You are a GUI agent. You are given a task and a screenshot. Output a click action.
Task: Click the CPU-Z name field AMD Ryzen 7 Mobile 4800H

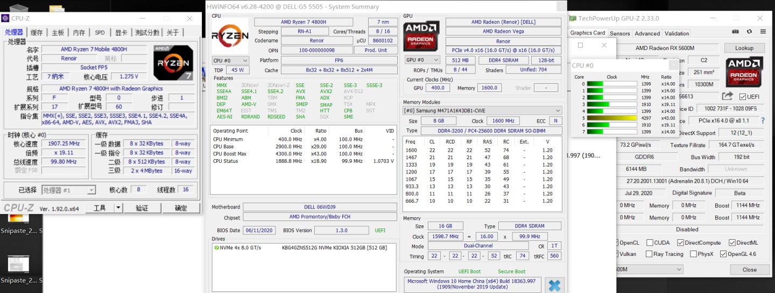point(94,49)
